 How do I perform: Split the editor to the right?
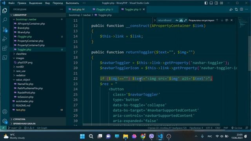point(242,9)
